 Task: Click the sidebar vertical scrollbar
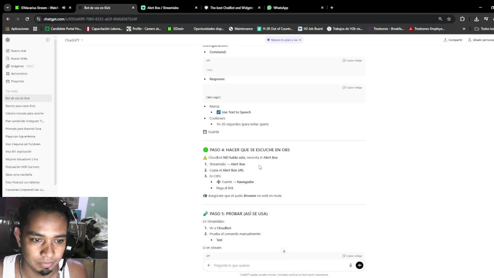(55, 112)
